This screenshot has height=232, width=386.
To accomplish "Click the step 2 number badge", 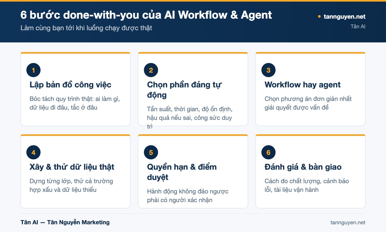I will (x=151, y=70).
